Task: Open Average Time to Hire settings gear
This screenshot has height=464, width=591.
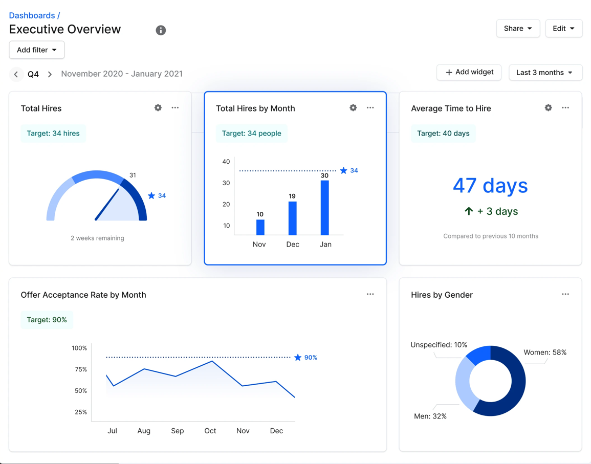Action: 549,108
